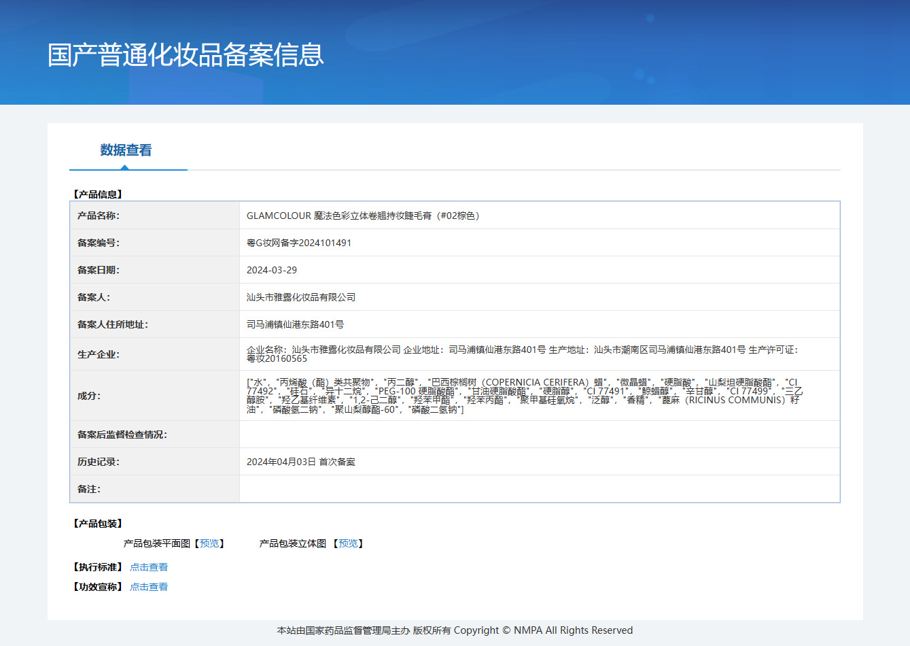Image resolution: width=910 pixels, height=646 pixels.
Task: Select the filing number 粤G妆网备字2024101491
Action: [x=299, y=243]
